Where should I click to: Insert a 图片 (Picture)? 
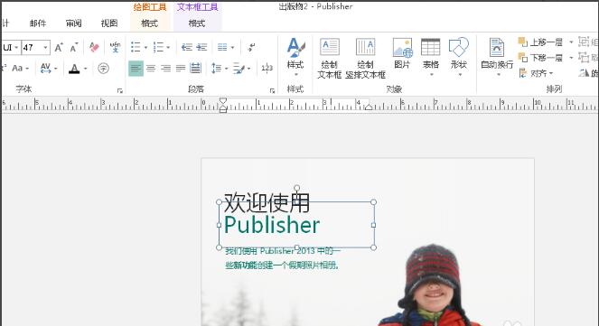click(402, 53)
